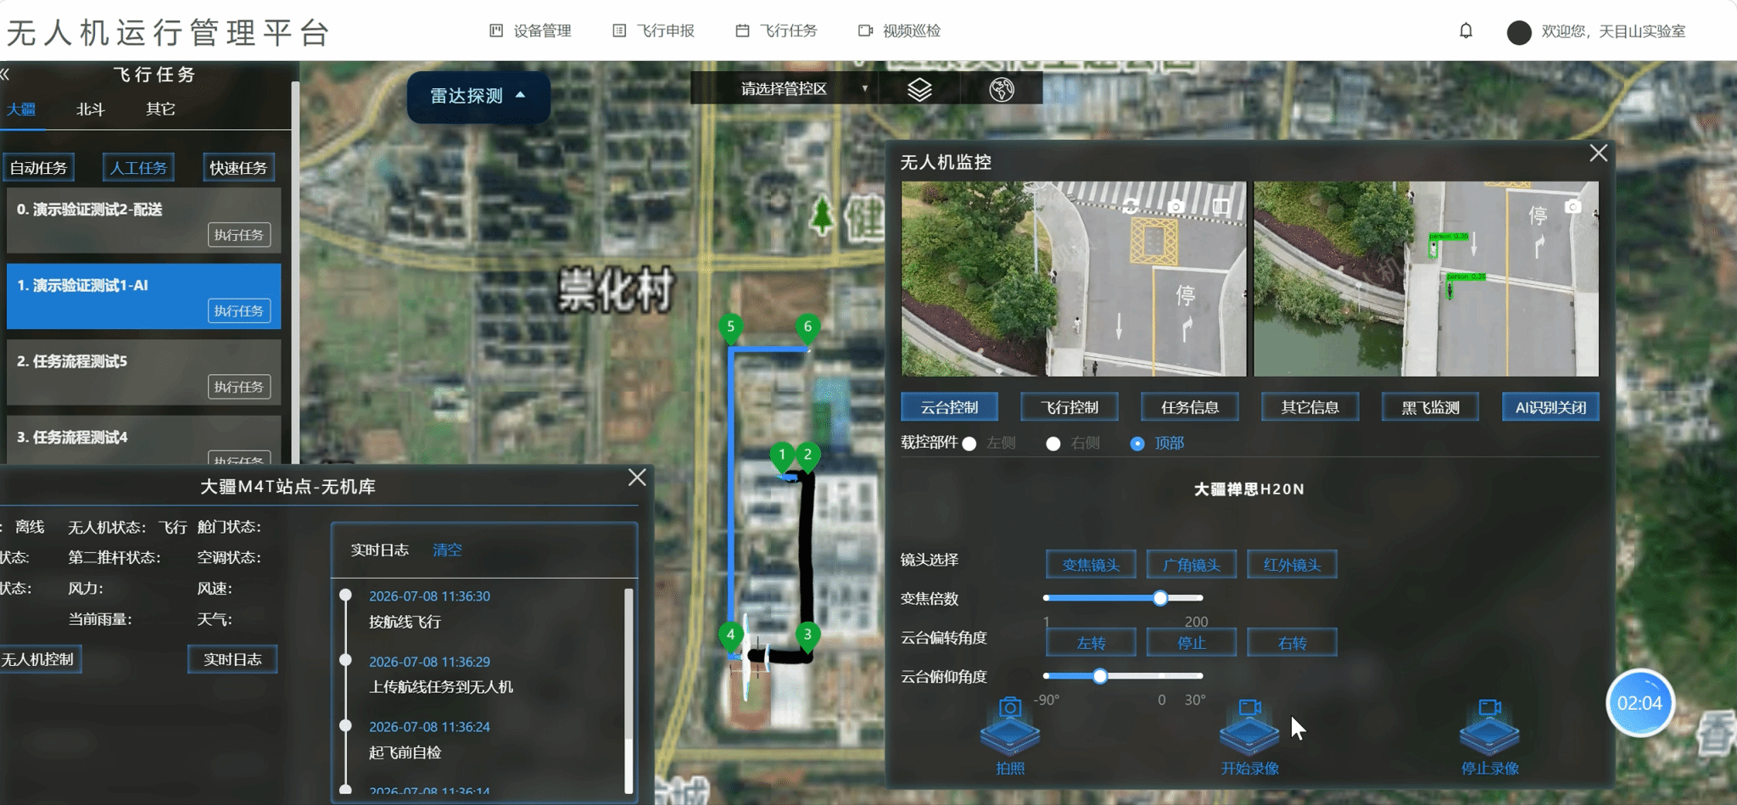
Task: Choose the 红外镜头 lens
Action: pyautogui.click(x=1293, y=565)
